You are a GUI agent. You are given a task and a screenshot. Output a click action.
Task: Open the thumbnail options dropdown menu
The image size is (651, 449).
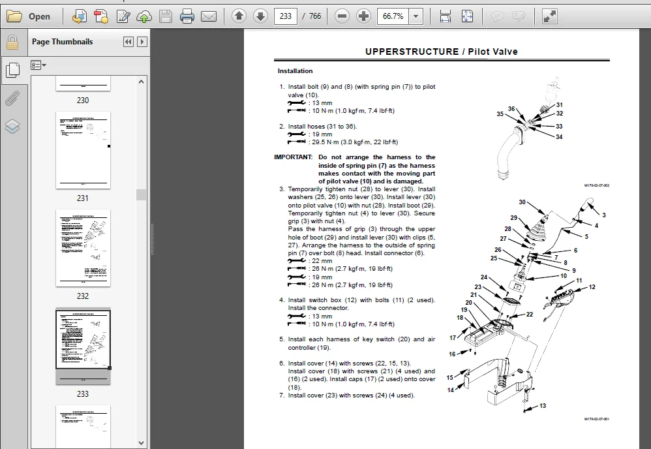click(x=38, y=65)
